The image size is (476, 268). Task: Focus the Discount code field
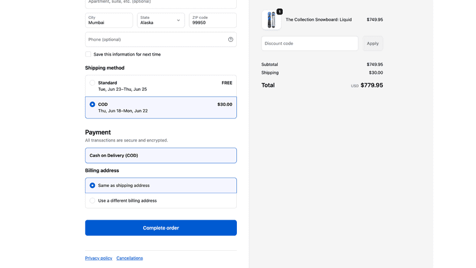click(310, 44)
